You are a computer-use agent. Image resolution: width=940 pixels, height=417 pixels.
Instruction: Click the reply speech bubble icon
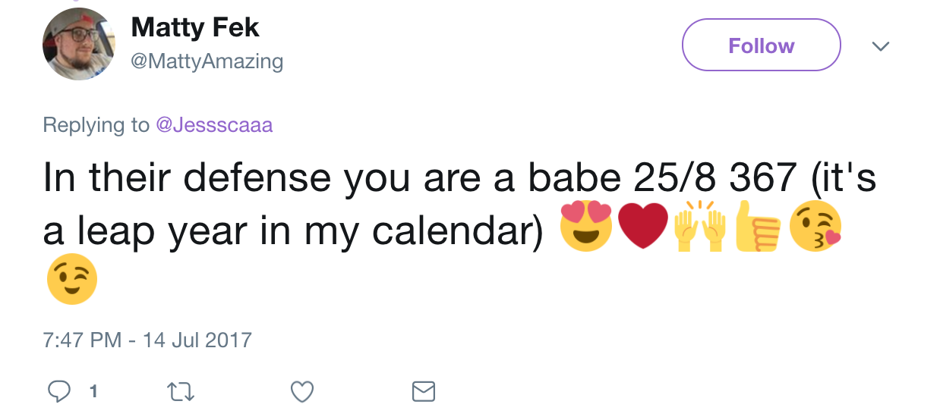pos(59,391)
